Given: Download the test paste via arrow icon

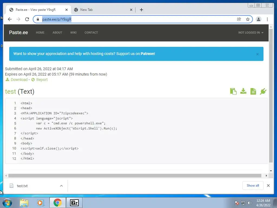Looking at the screenshot, I should click(x=243, y=91).
